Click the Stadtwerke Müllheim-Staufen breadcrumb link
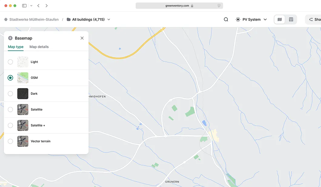 coord(33,19)
